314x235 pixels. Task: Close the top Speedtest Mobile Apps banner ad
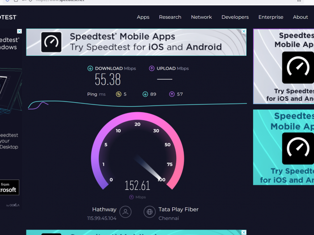coord(244,31)
